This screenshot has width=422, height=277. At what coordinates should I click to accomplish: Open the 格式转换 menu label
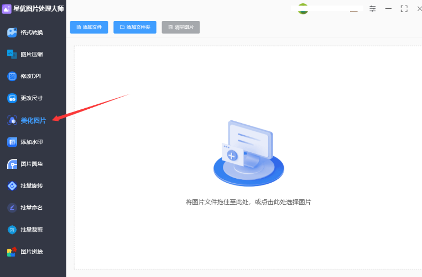coord(32,33)
